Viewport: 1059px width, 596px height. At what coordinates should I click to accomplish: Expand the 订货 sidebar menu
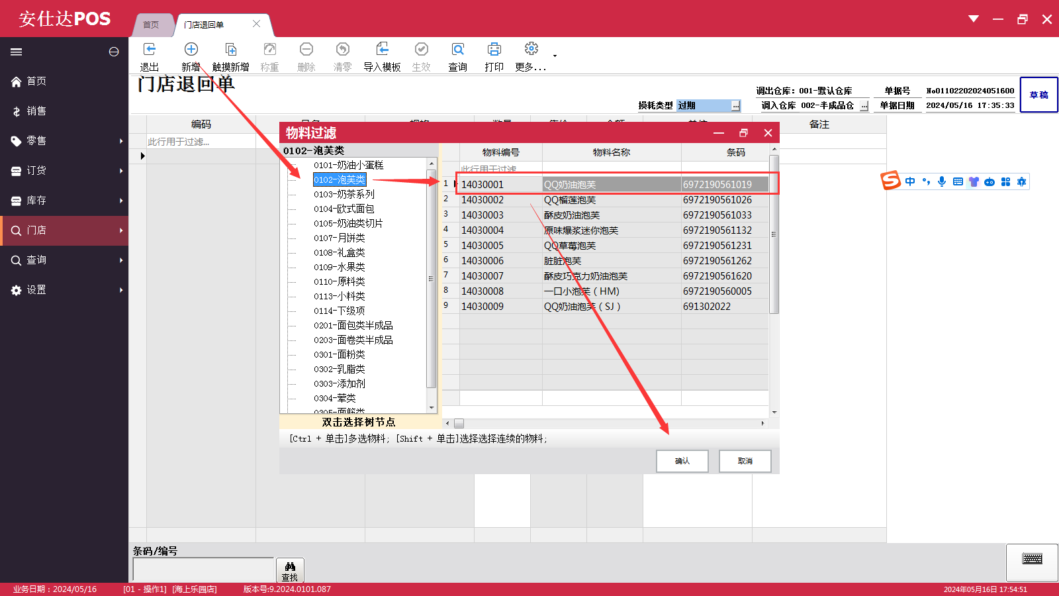(64, 171)
